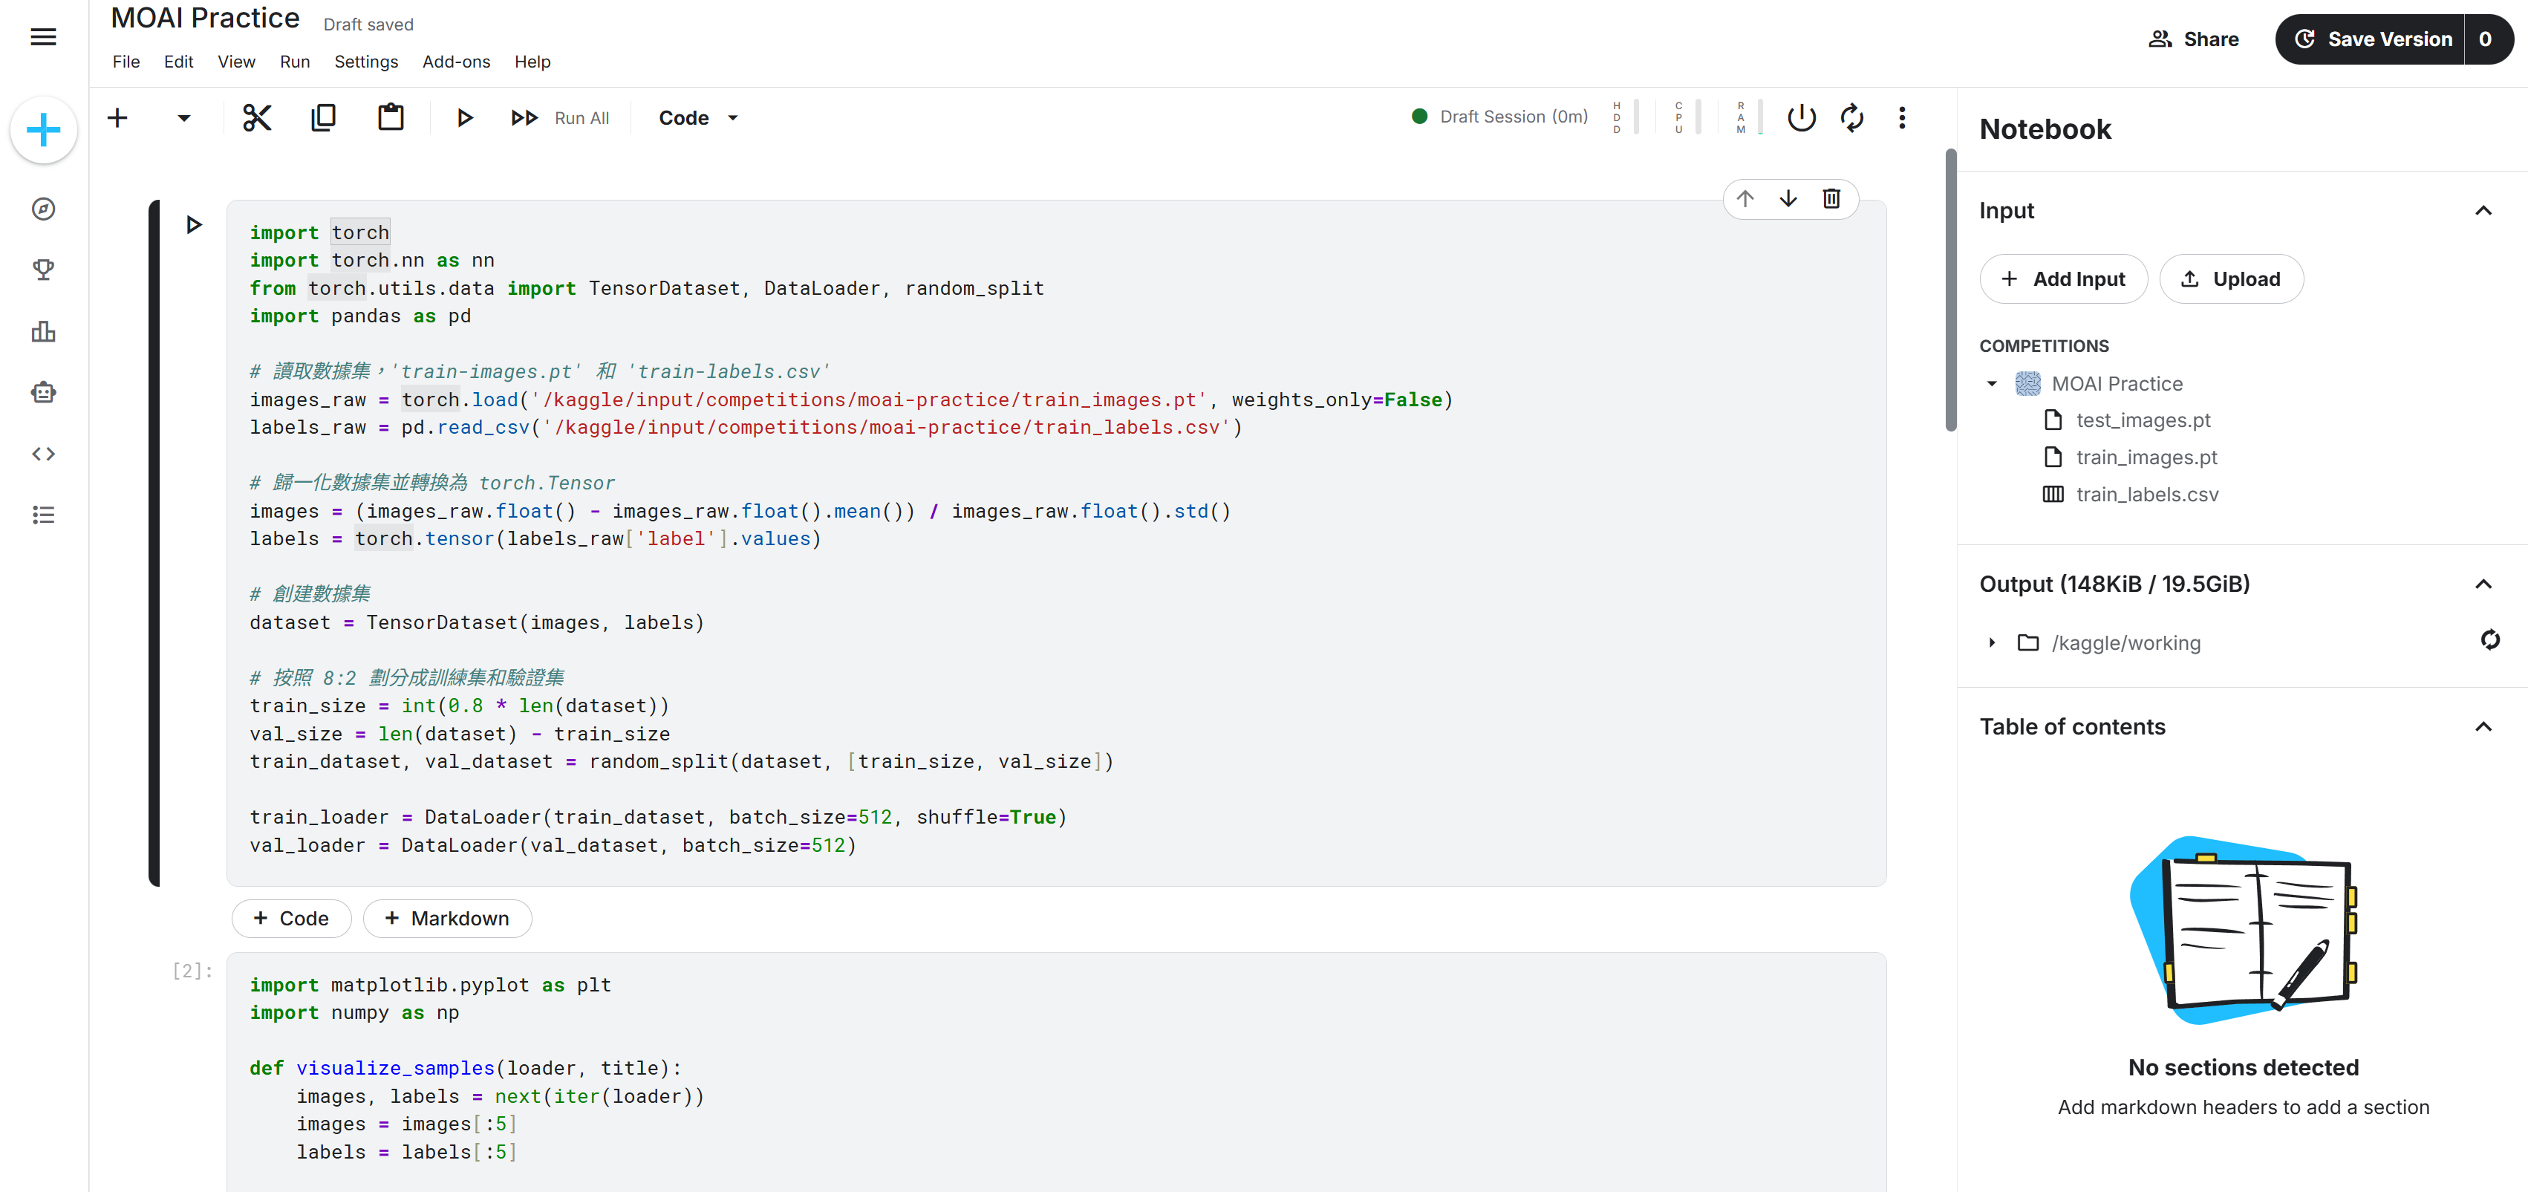2528x1192 pixels.
Task: Move the cell down with arrow
Action: (1788, 198)
